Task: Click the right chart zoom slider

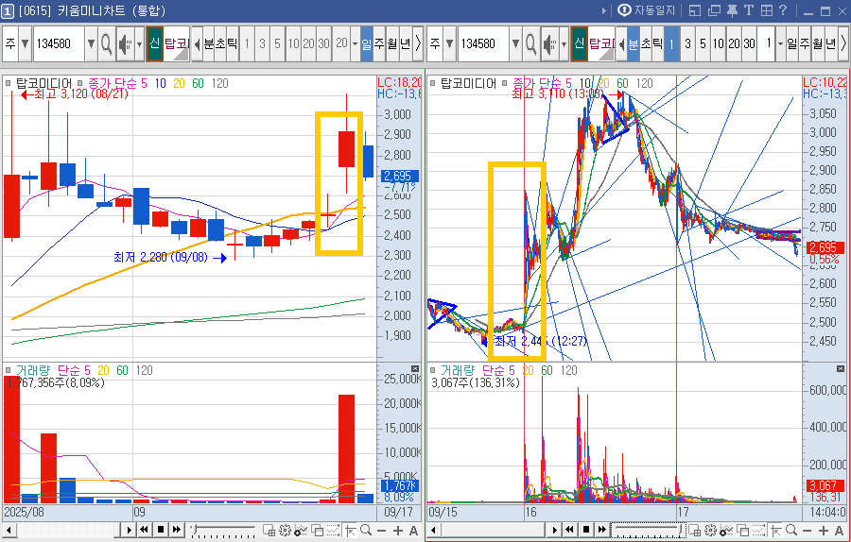Action: pos(648,530)
